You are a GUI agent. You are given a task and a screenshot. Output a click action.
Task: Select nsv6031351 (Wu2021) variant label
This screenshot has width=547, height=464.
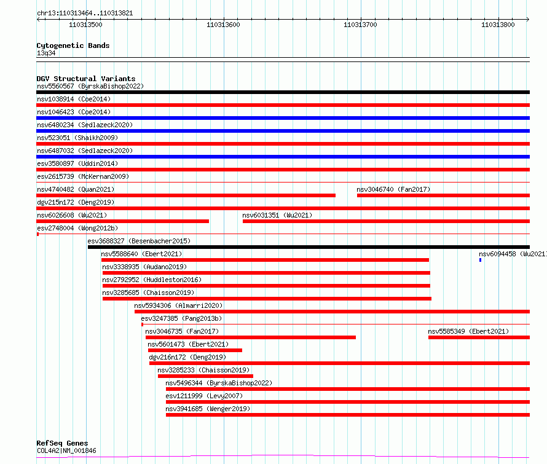click(277, 215)
